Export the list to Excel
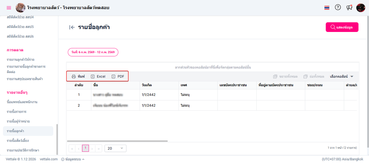369x163 pixels. pos(98,76)
